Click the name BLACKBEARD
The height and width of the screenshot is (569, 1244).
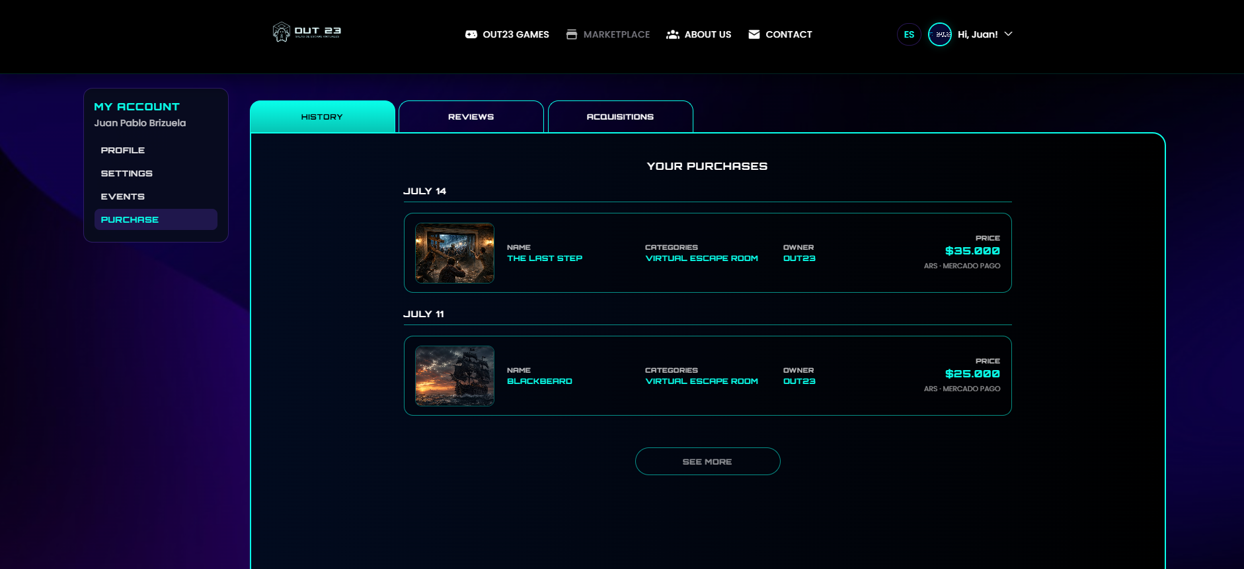coord(539,381)
